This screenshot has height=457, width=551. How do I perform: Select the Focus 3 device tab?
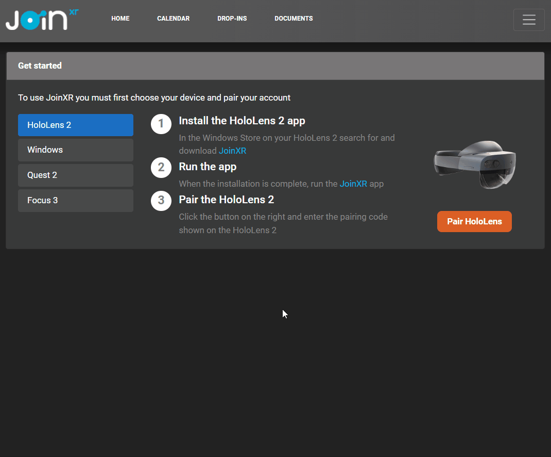pos(76,201)
